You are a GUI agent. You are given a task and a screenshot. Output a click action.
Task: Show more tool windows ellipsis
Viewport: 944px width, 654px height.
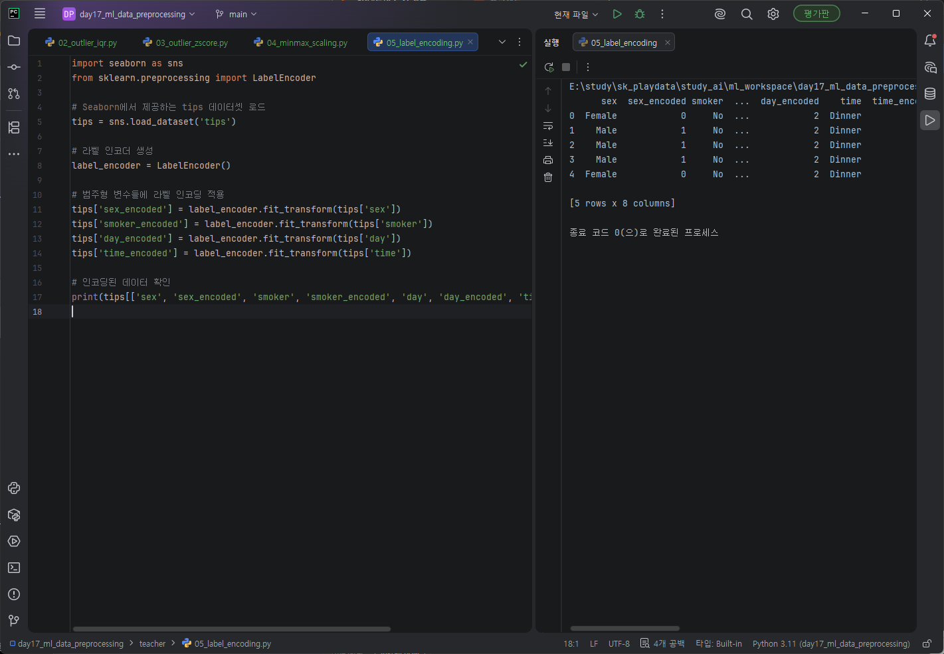[14, 154]
